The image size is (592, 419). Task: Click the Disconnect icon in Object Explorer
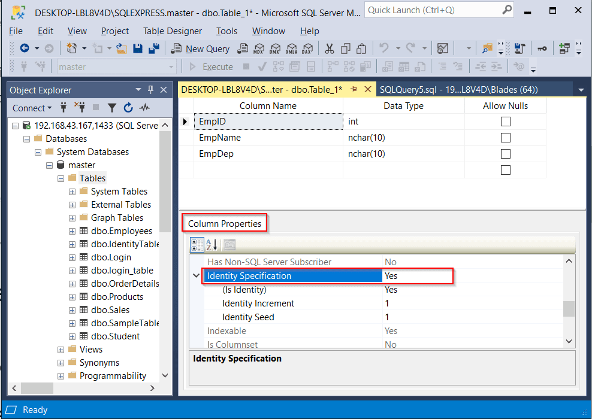coord(80,108)
